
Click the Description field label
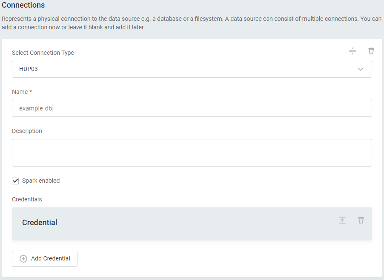(27, 131)
